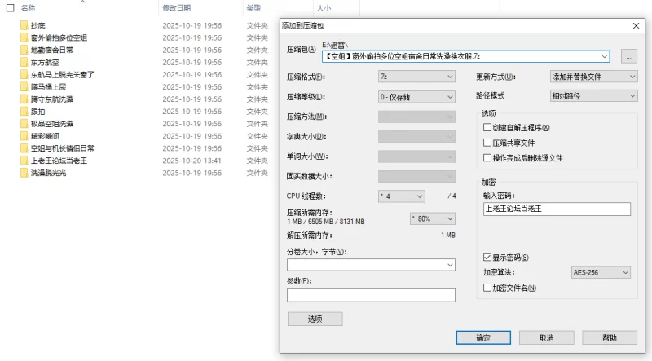This screenshot has width=652, height=361.
Task: Click the 选项 button
Action: [315, 319]
